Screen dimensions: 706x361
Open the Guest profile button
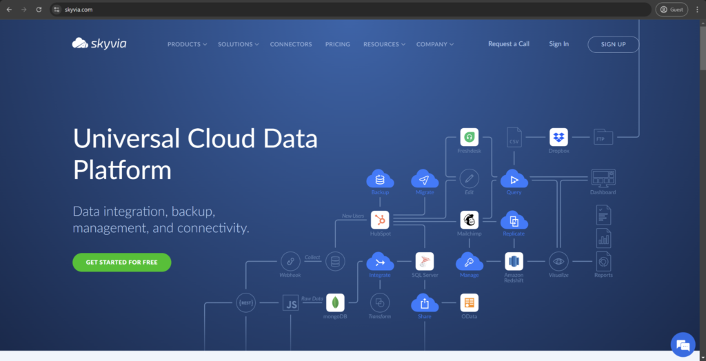tap(672, 10)
